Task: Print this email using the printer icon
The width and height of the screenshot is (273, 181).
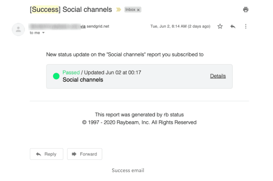Action: (x=246, y=10)
